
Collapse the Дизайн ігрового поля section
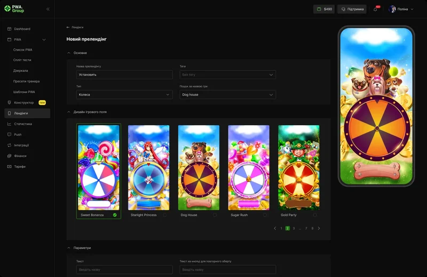[69, 112]
